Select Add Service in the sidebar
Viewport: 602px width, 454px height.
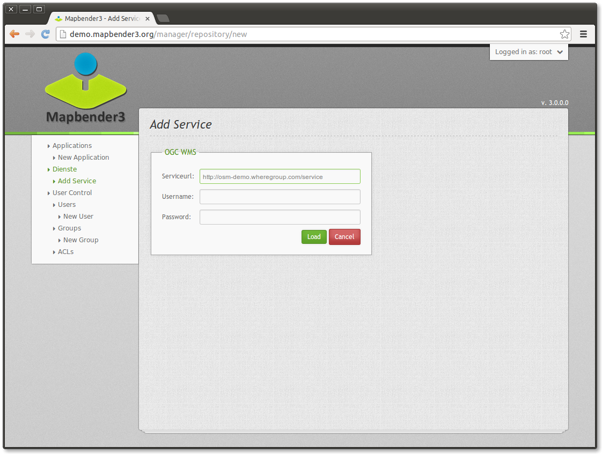coord(77,181)
